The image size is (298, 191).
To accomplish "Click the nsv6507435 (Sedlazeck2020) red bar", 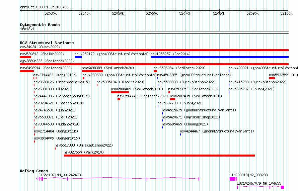I will coord(172,99).
